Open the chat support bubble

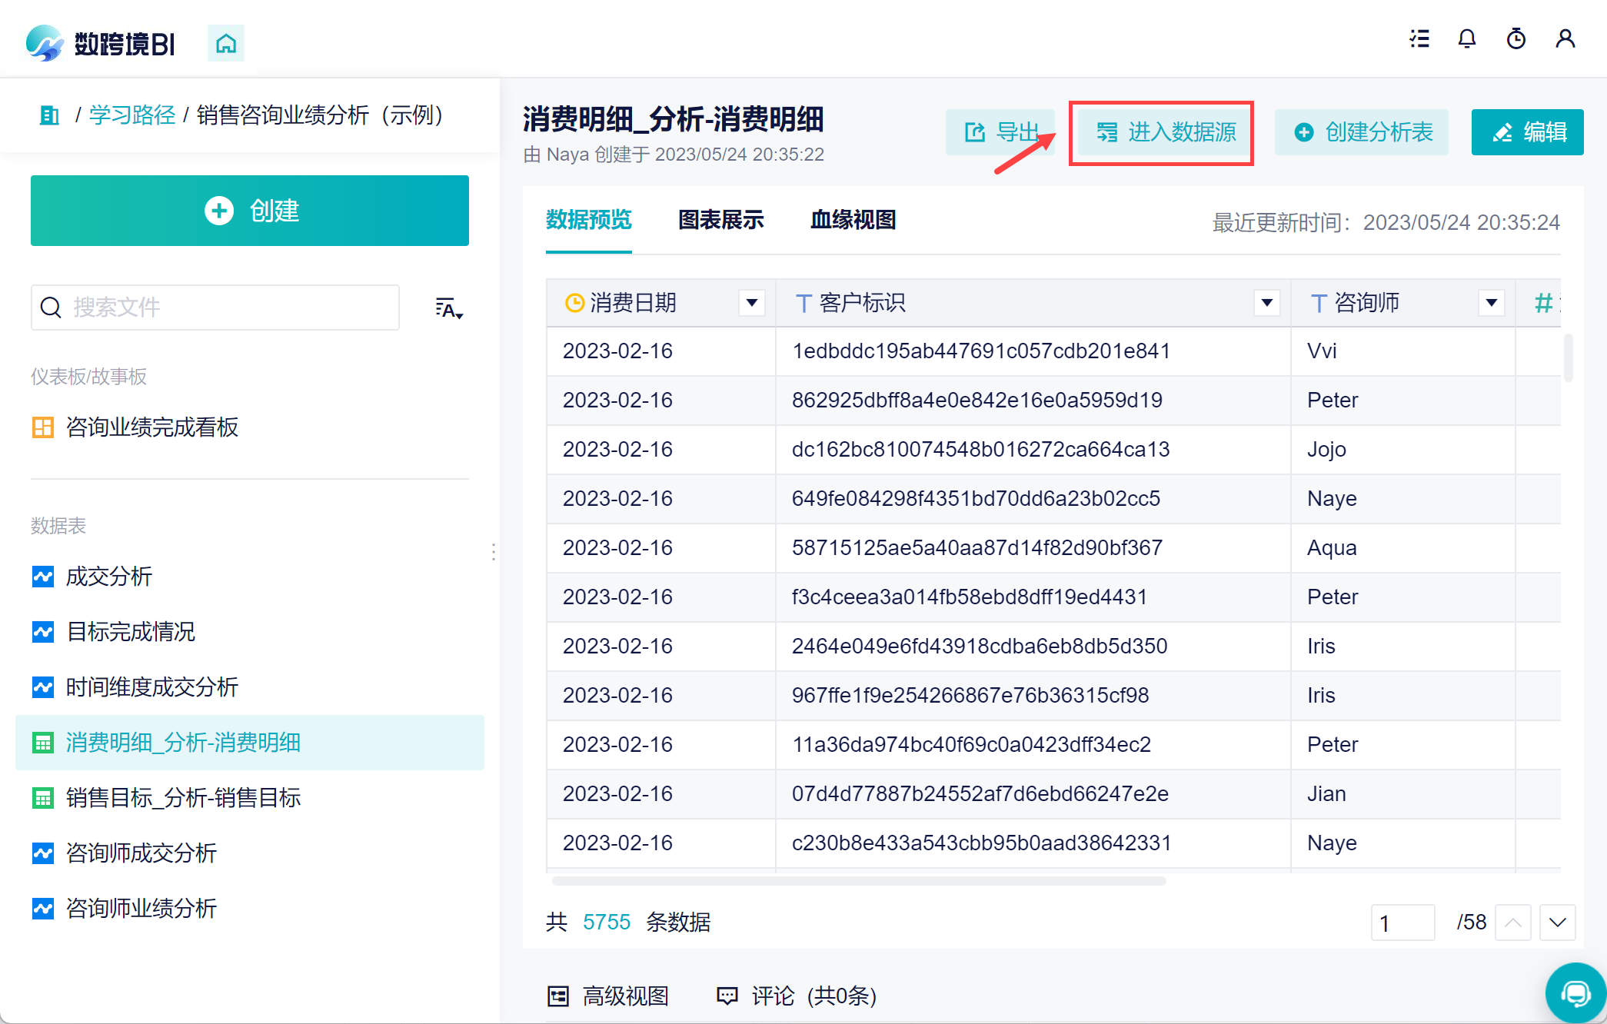click(1575, 993)
